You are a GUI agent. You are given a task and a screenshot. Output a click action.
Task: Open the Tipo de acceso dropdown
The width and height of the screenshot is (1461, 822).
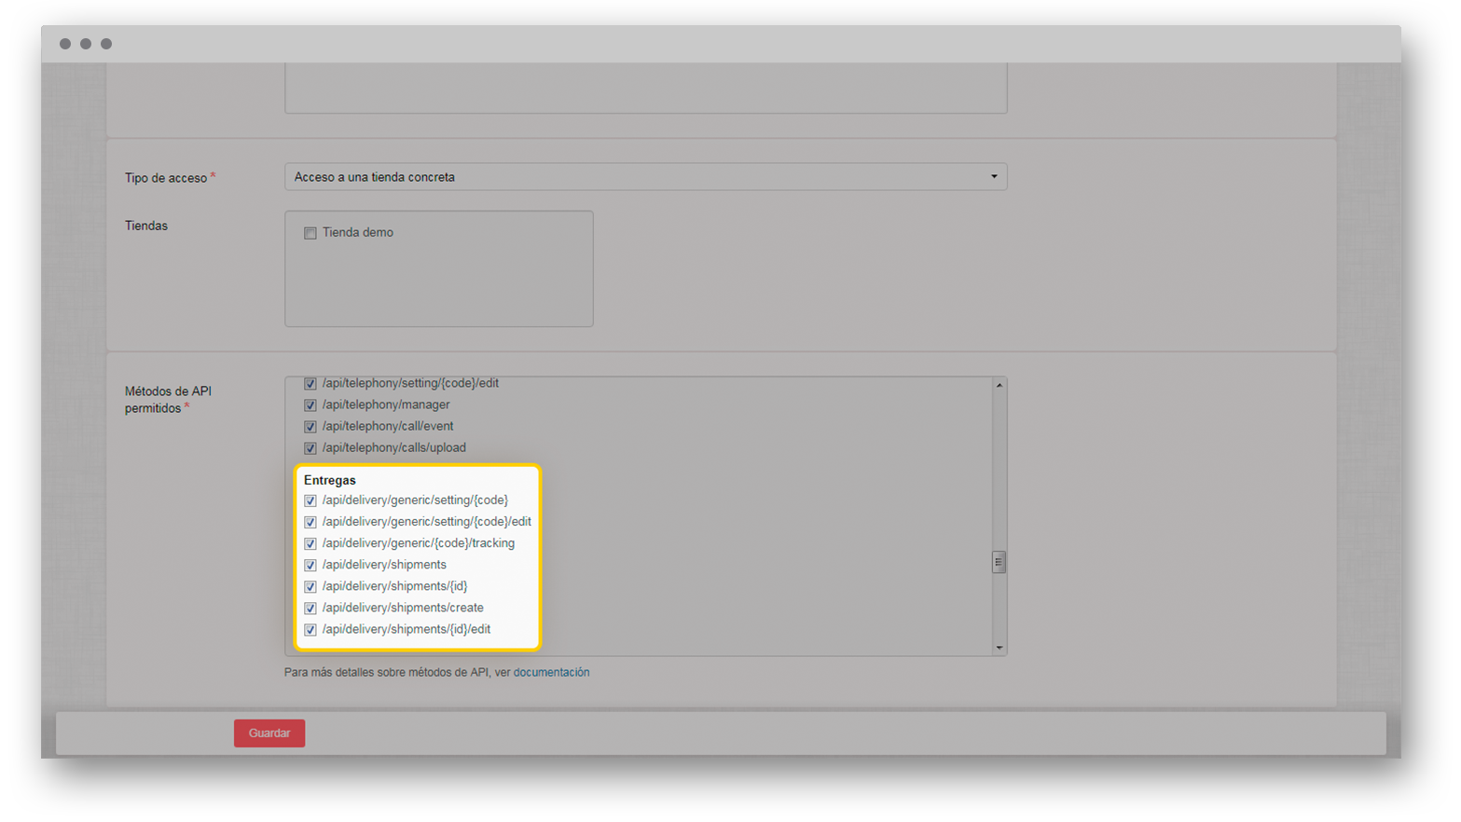(x=645, y=177)
